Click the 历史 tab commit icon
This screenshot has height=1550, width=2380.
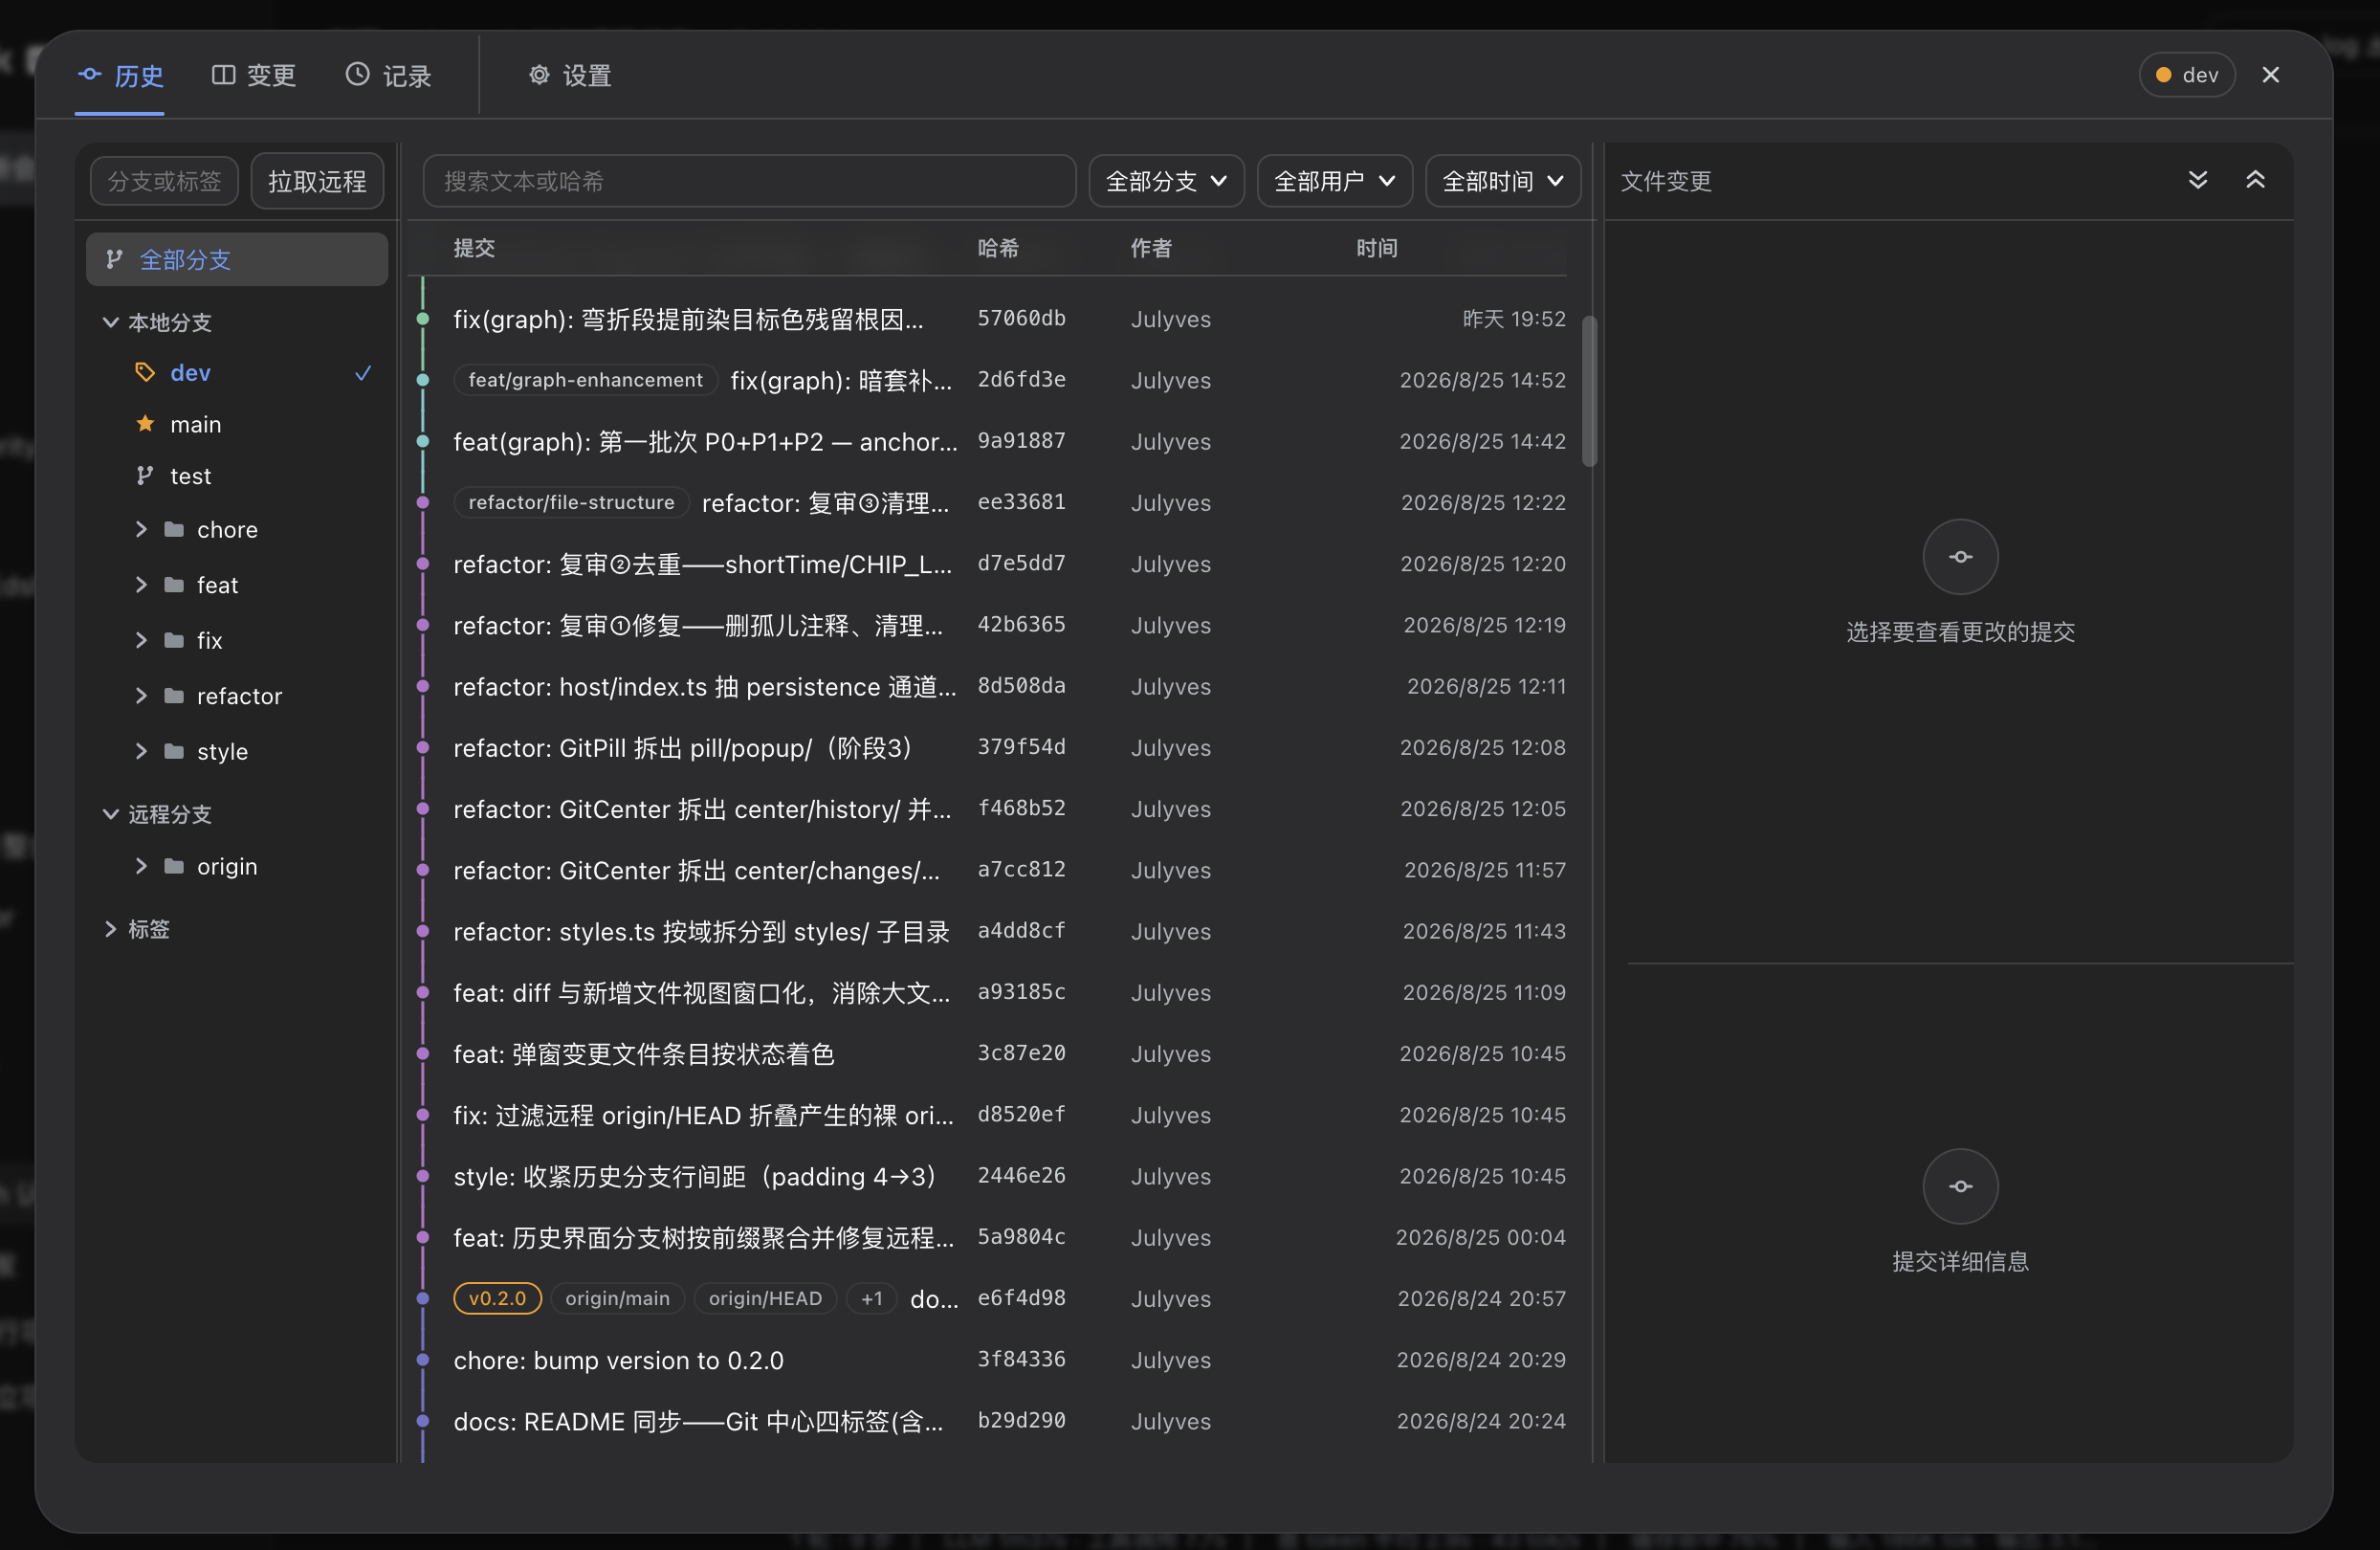[90, 74]
